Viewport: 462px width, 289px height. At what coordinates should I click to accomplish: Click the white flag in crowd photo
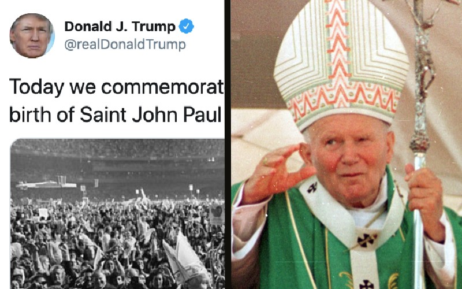(x=185, y=258)
